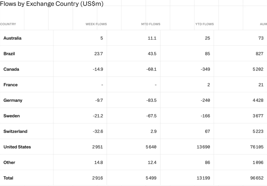267x186 pixels.
Task: Click the table title Flows by Exchange Country
Action: pyautogui.click(x=52, y=4)
